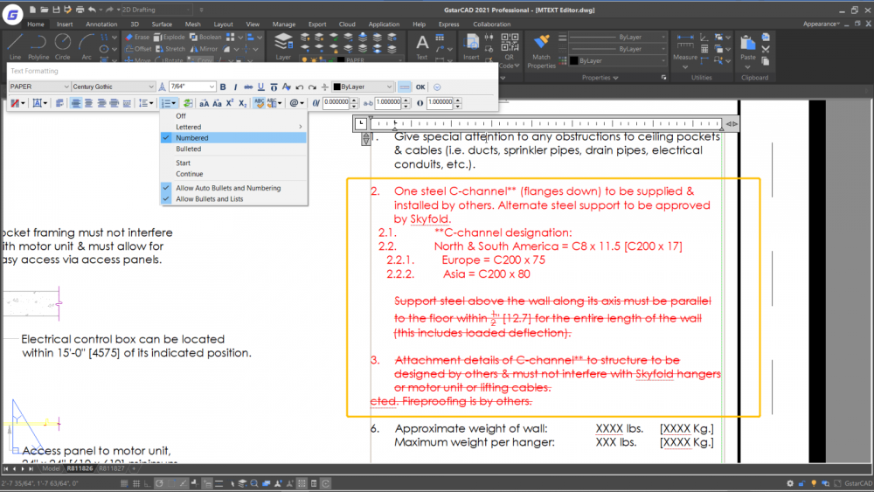Toggle Bold formatting

click(x=223, y=87)
